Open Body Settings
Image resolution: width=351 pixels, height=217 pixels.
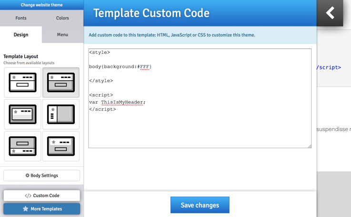pyautogui.click(x=41, y=176)
